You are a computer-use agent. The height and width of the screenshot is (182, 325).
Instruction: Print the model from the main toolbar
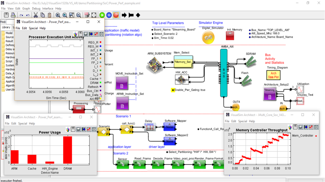pyautogui.click(x=13, y=15)
